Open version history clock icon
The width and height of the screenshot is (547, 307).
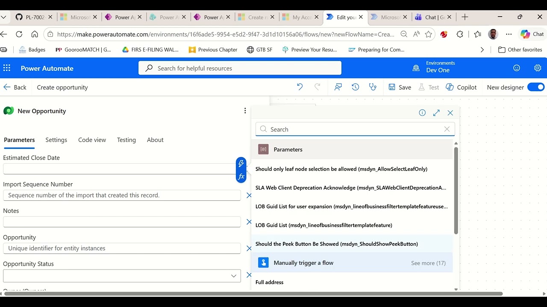click(x=355, y=87)
